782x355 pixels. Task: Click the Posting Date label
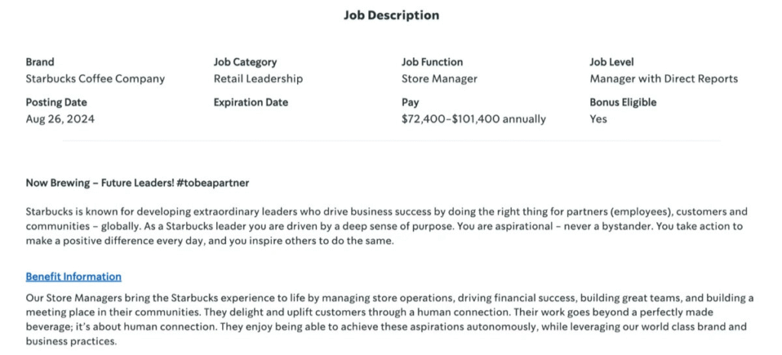(57, 102)
